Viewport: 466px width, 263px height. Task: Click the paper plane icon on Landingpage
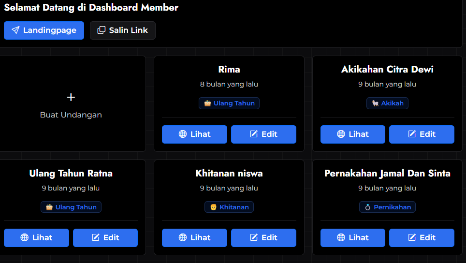(x=15, y=30)
